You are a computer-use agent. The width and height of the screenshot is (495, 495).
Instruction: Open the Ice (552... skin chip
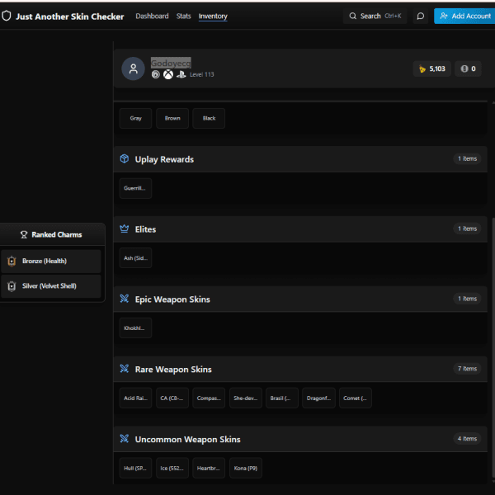172,468
